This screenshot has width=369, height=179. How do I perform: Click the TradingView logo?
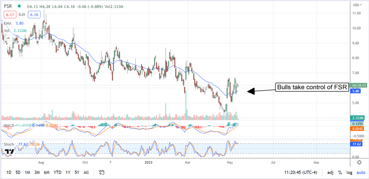[x=10, y=151]
